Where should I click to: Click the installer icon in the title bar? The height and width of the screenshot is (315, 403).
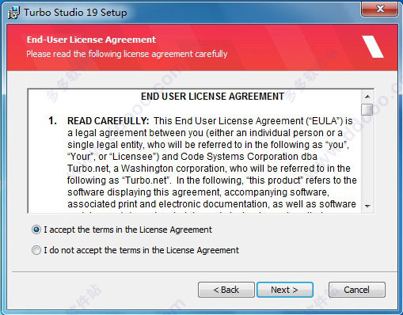click(13, 13)
